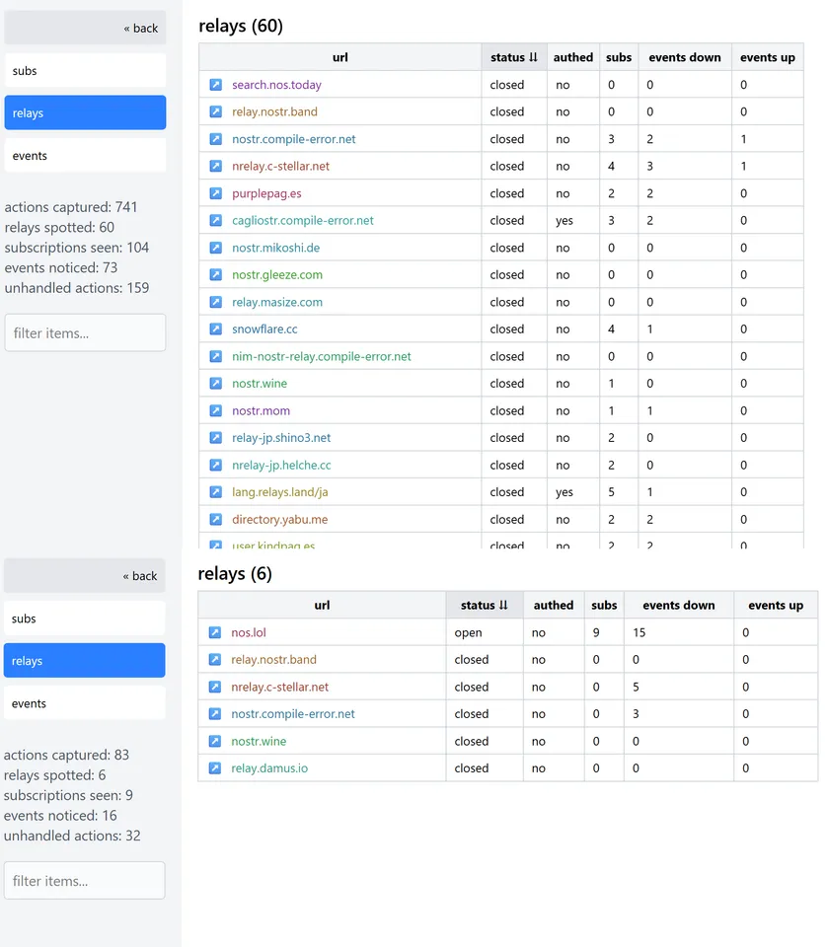The height and width of the screenshot is (947, 828).
Task: Click the icon beside cagliostr.compile-error.net
Action: click(x=215, y=221)
